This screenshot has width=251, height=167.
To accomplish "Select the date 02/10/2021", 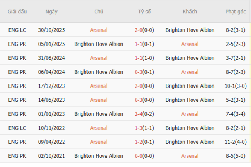I will click(x=51, y=156).
